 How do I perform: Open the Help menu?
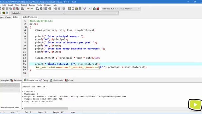tap(55, 5)
